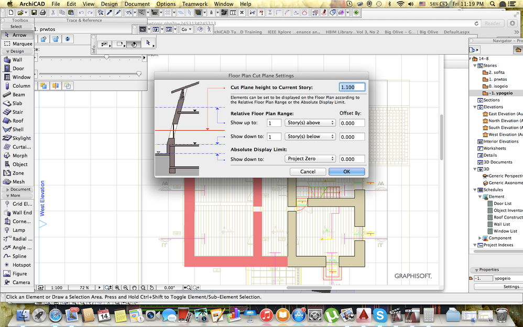Image resolution: width=523 pixels, height=327 pixels.
Task: Pick the Roof tool
Action: click(x=18, y=121)
